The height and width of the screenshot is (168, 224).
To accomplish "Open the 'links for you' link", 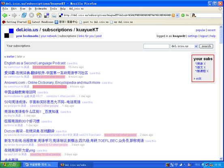I will pyautogui.click(x=86, y=36).
